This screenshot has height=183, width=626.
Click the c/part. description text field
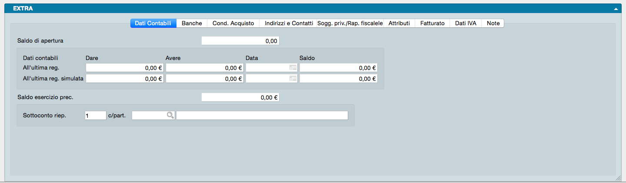pos(262,116)
